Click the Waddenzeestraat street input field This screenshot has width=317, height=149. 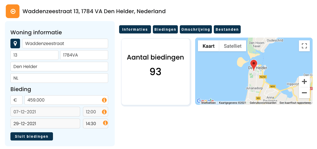tap(65, 43)
